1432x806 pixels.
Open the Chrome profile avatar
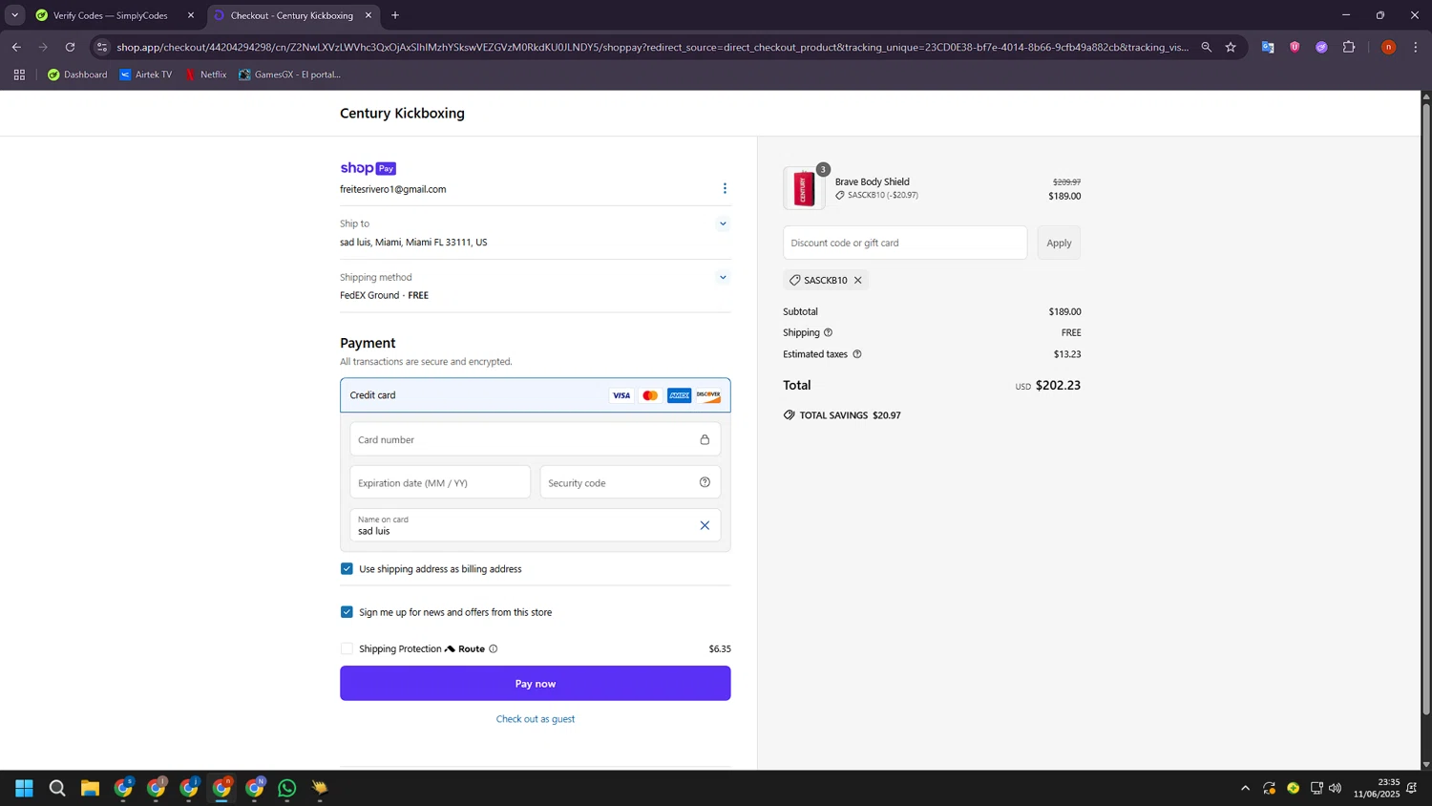(1389, 47)
